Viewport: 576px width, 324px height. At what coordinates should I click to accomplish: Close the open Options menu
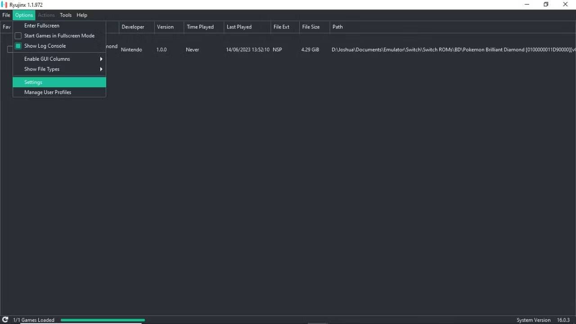pyautogui.click(x=24, y=15)
